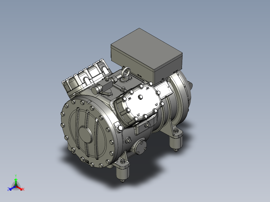Screen dimensions: 270x202
Task: Click the red X axis on orientation triad
Action: pyautogui.click(x=20, y=188)
